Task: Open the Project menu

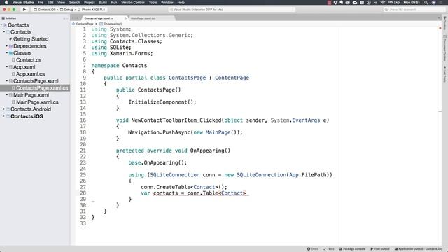Action: pos(89,3)
